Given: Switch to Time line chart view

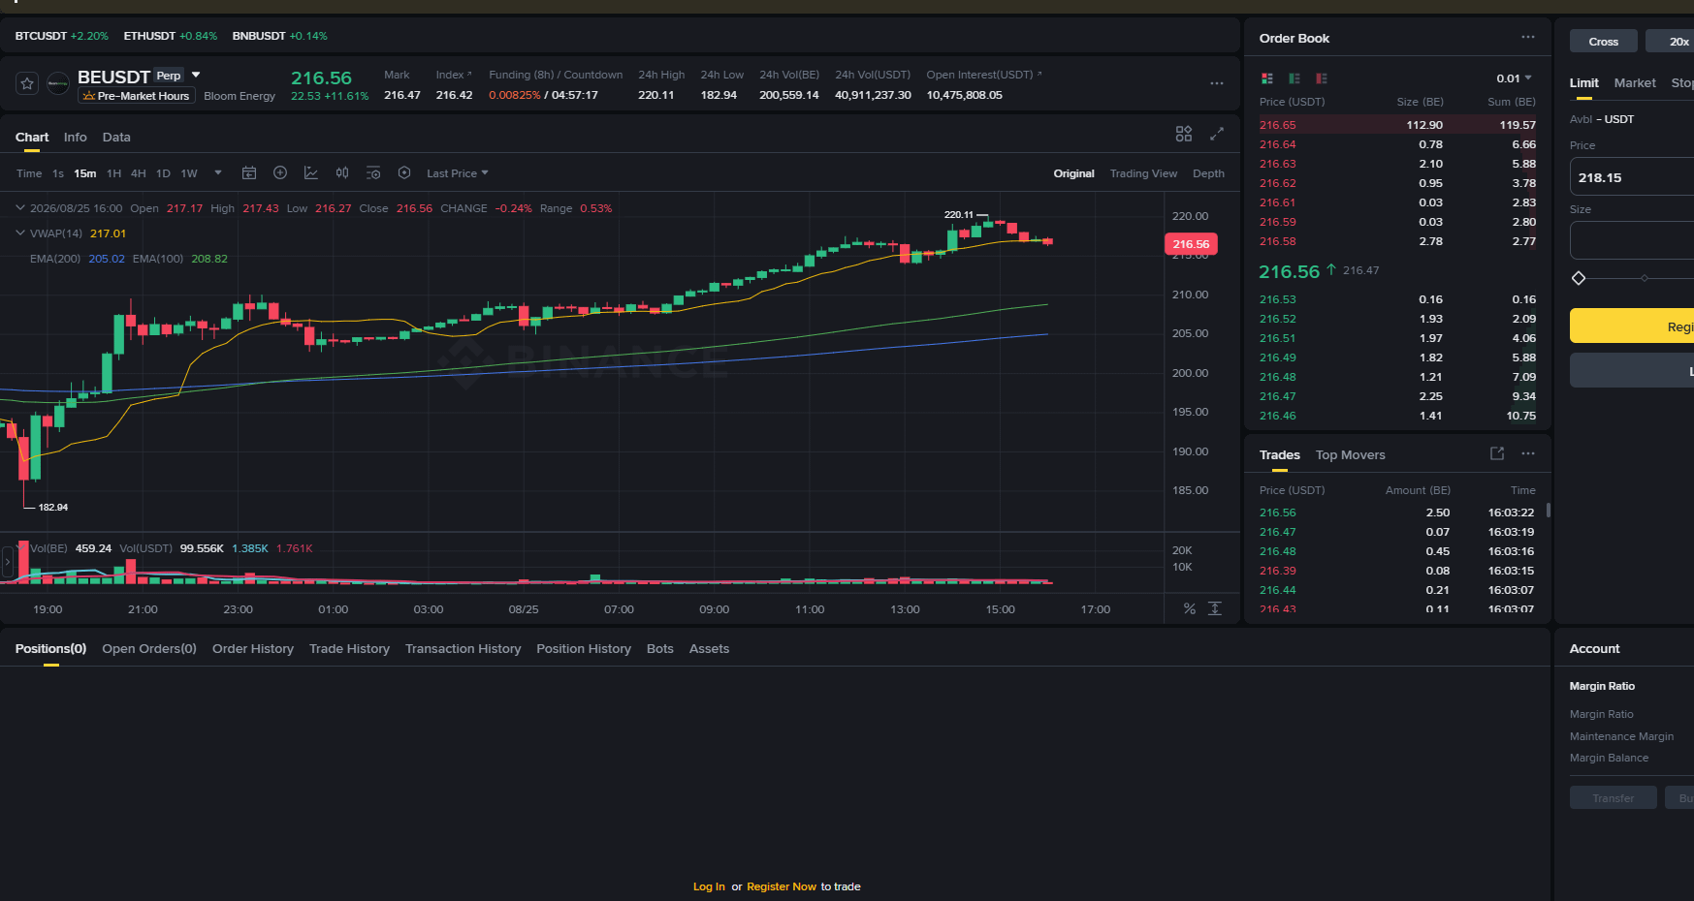Looking at the screenshot, I should coord(29,173).
